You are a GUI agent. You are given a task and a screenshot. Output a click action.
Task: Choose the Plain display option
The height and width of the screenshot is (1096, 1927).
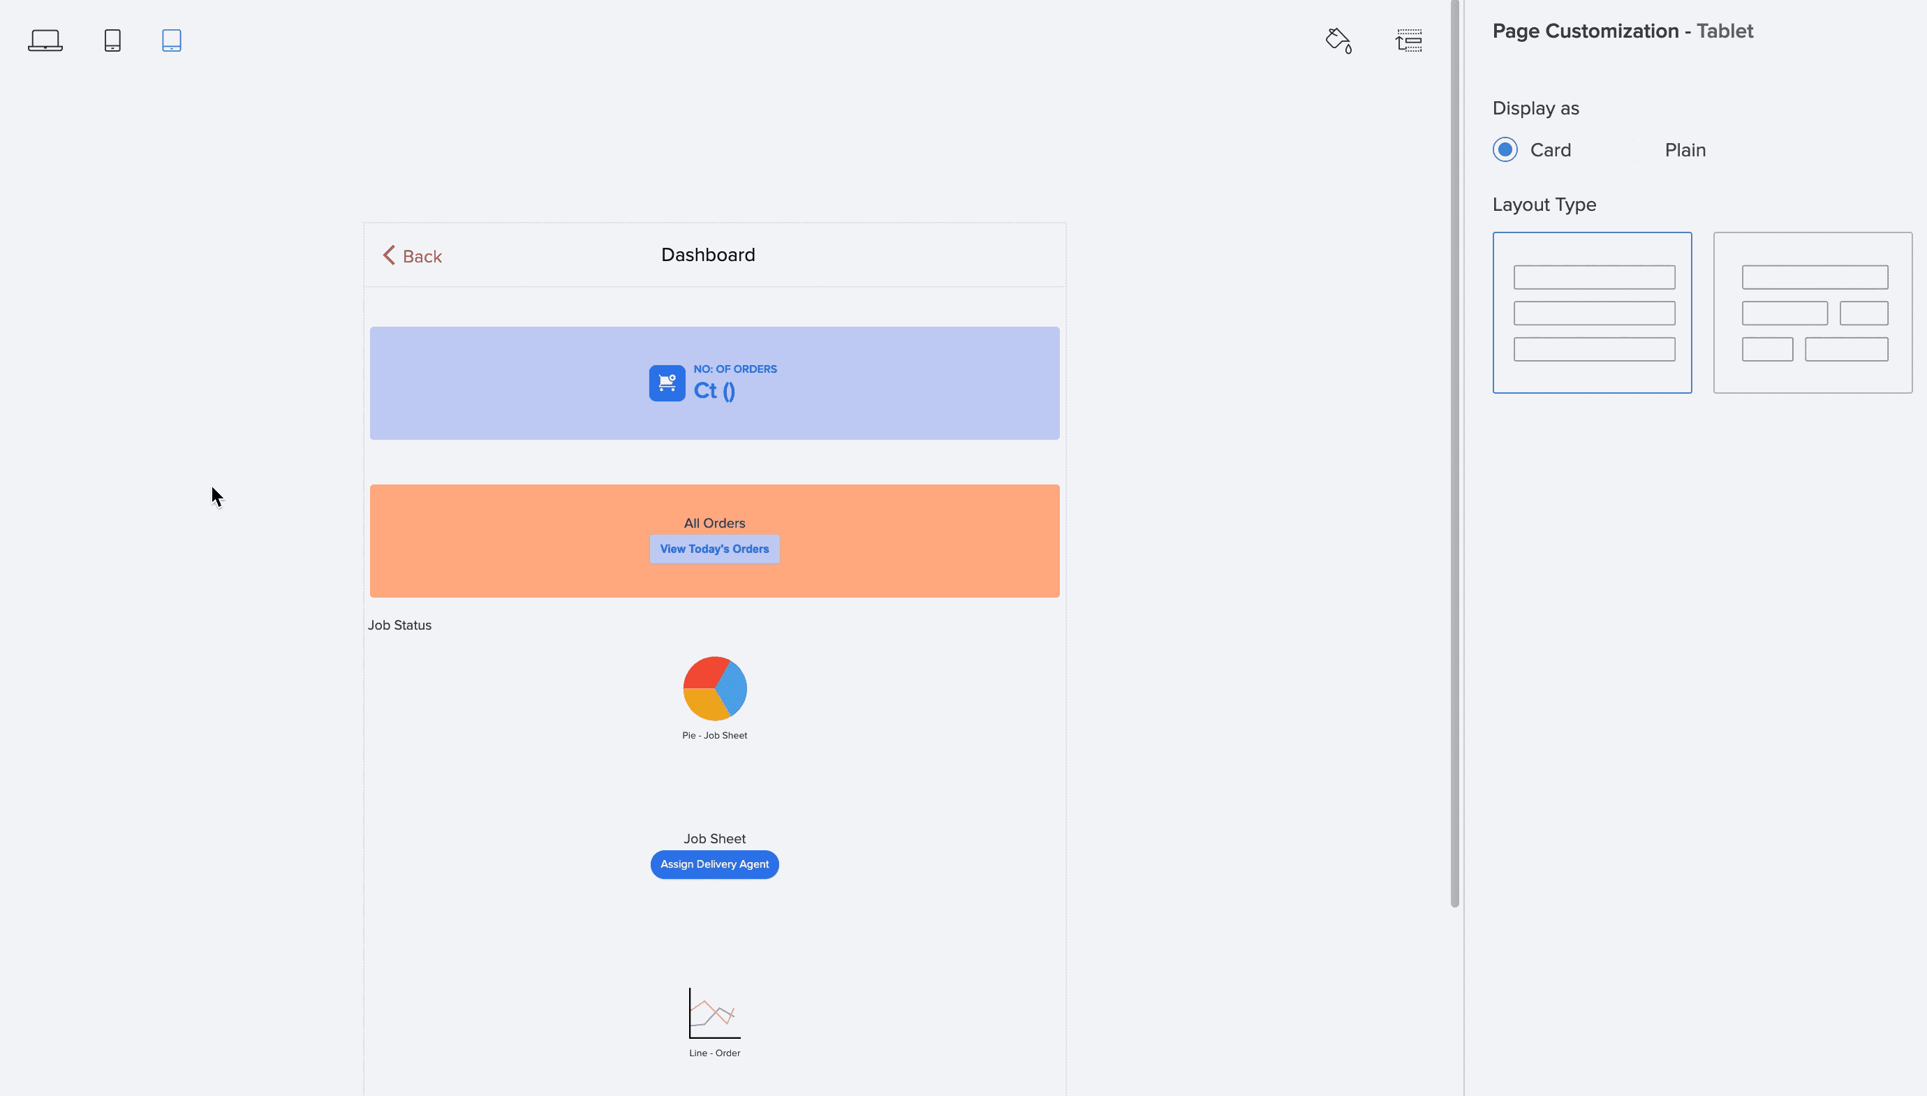(x=1684, y=150)
